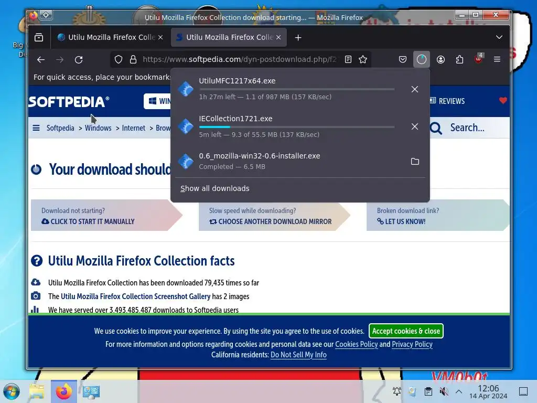The height and width of the screenshot is (403, 537).
Task: Show site security padlock info
Action: point(133,60)
